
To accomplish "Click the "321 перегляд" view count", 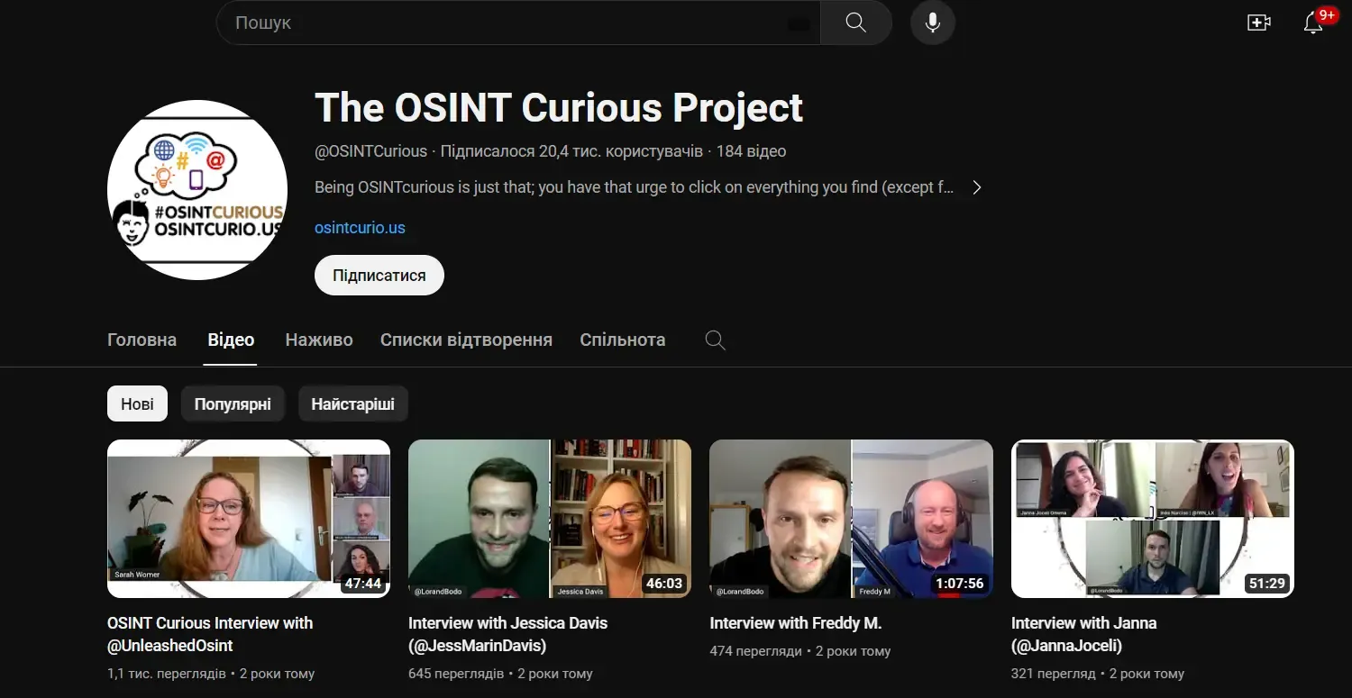I will click(x=1054, y=674).
